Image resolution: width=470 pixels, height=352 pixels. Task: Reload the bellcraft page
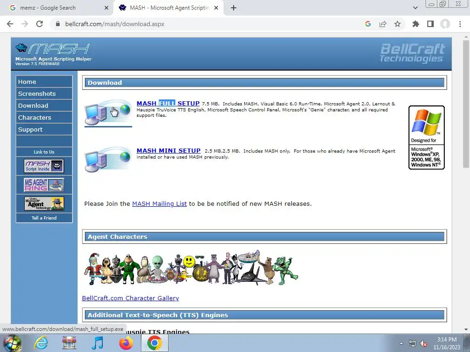[x=39, y=24]
